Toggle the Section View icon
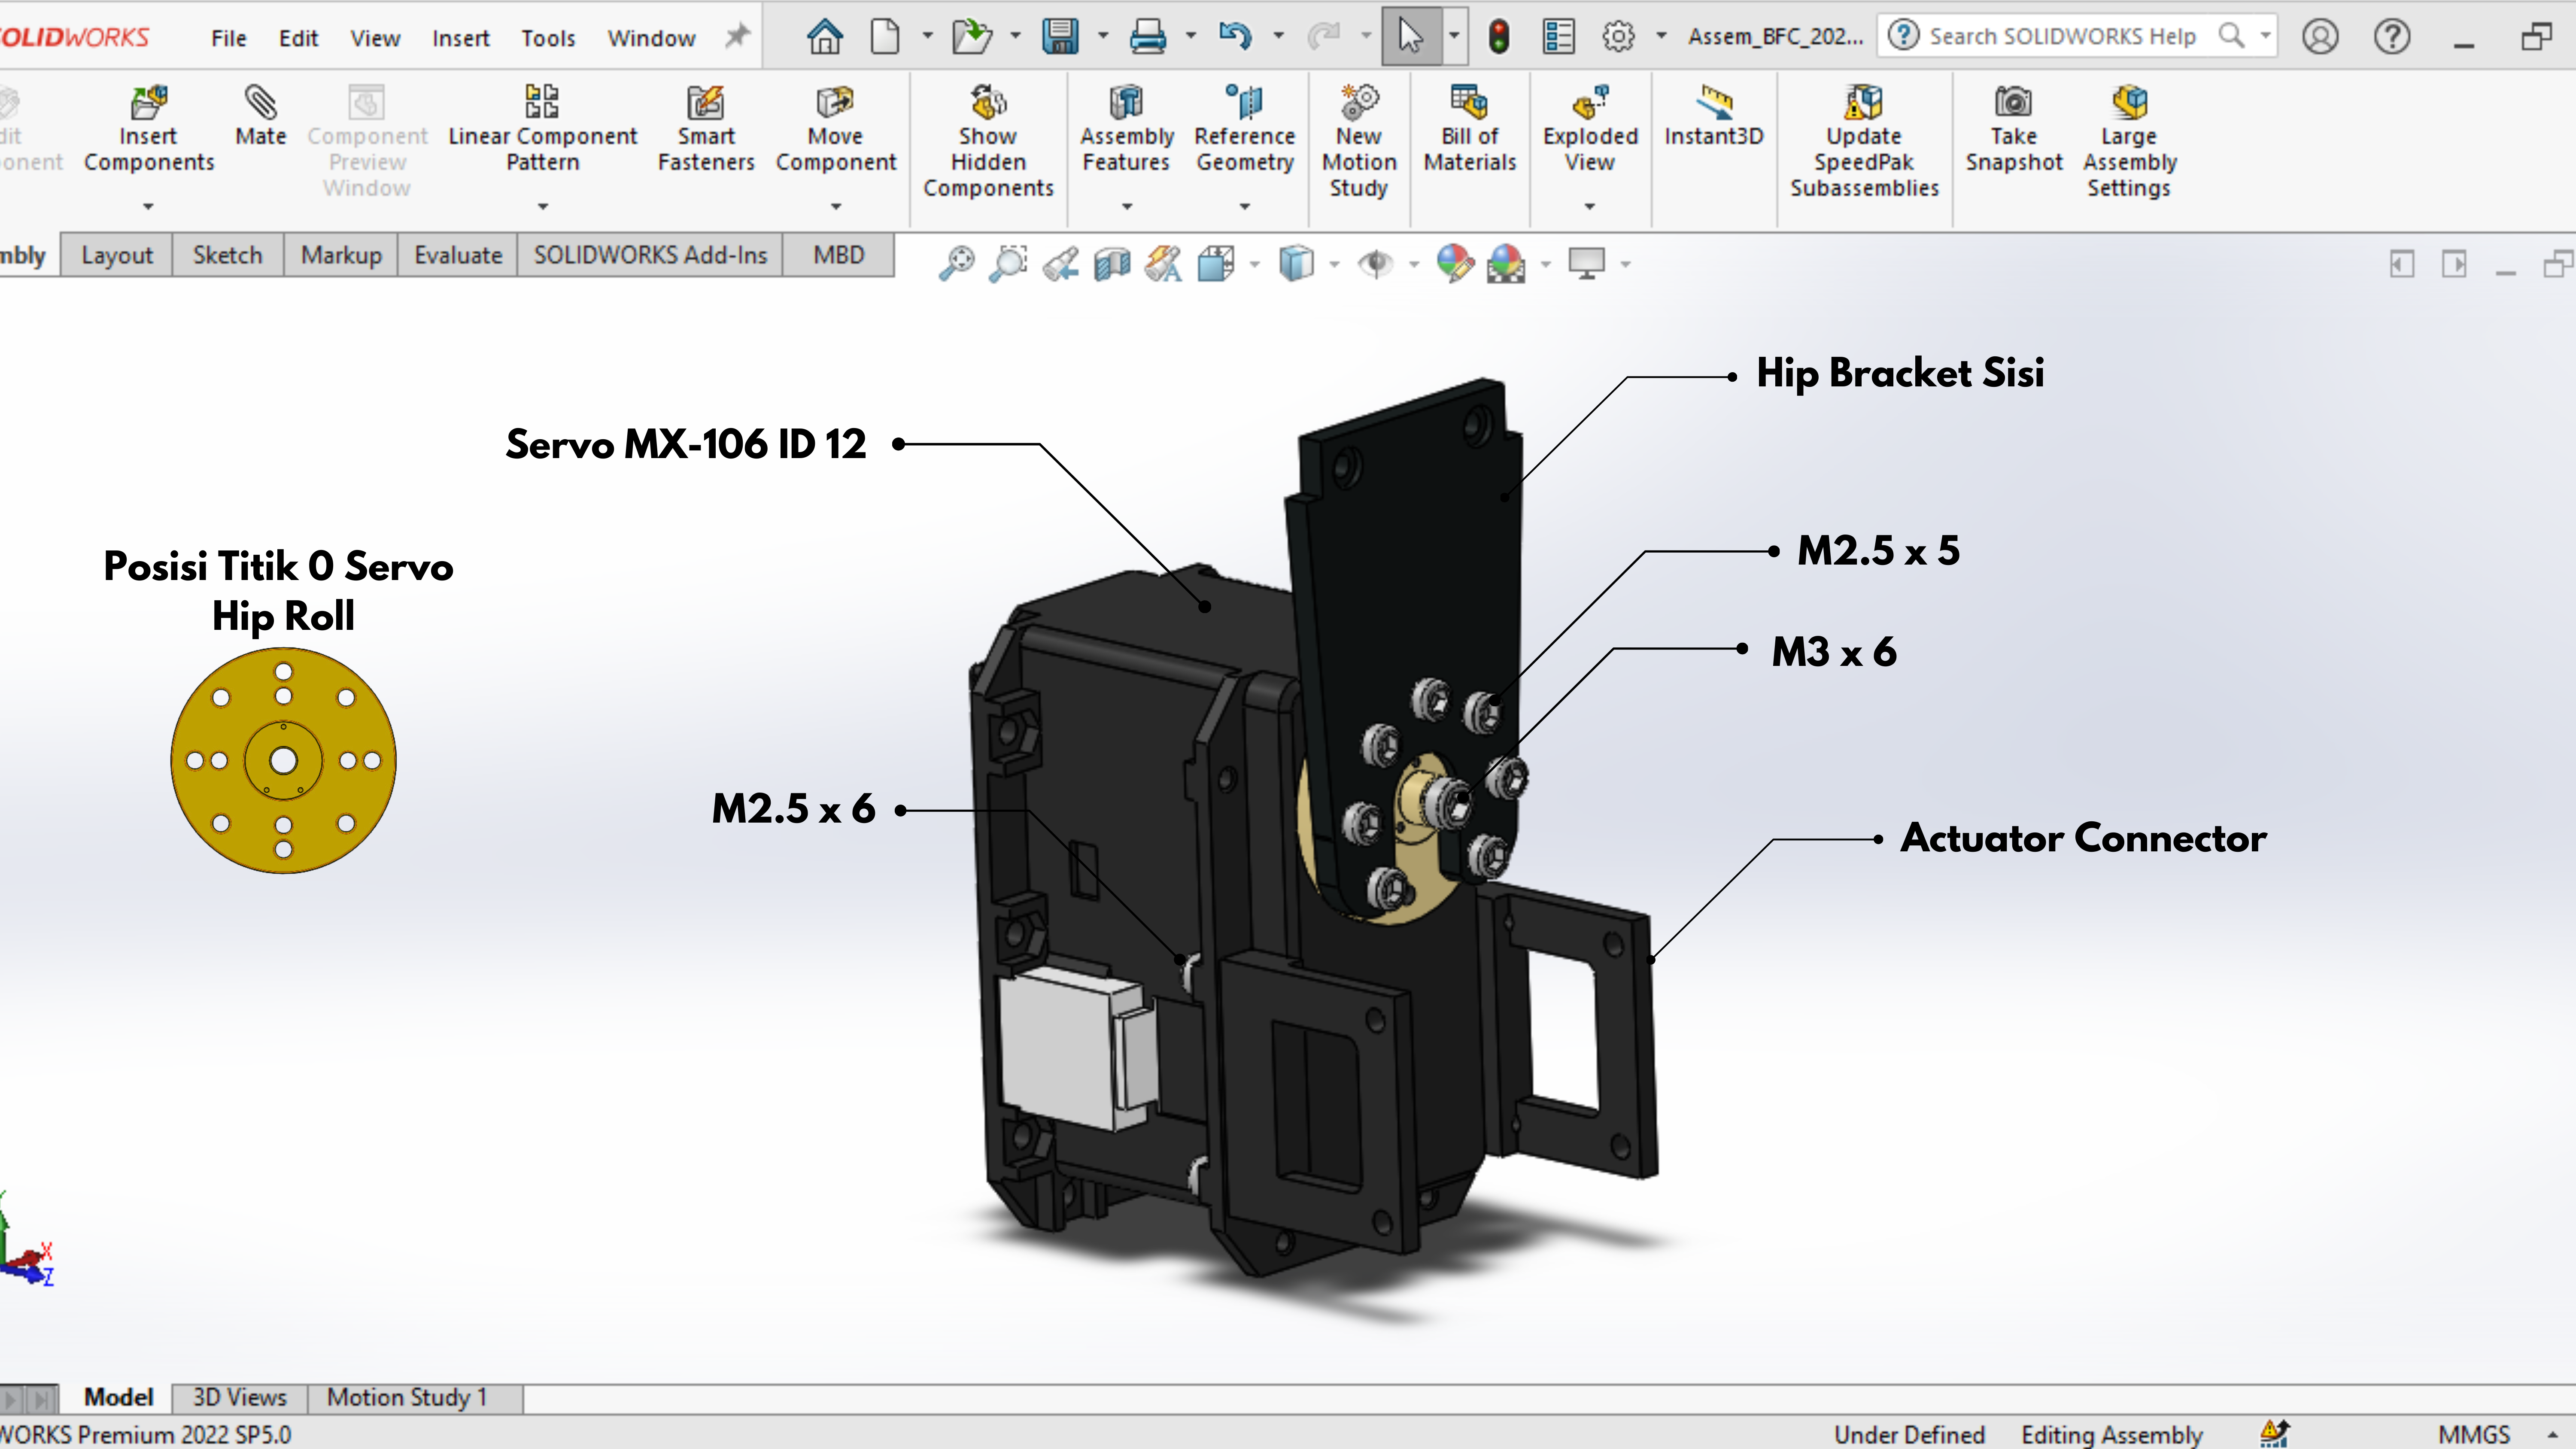The image size is (2576, 1449). pyautogui.click(x=1112, y=264)
